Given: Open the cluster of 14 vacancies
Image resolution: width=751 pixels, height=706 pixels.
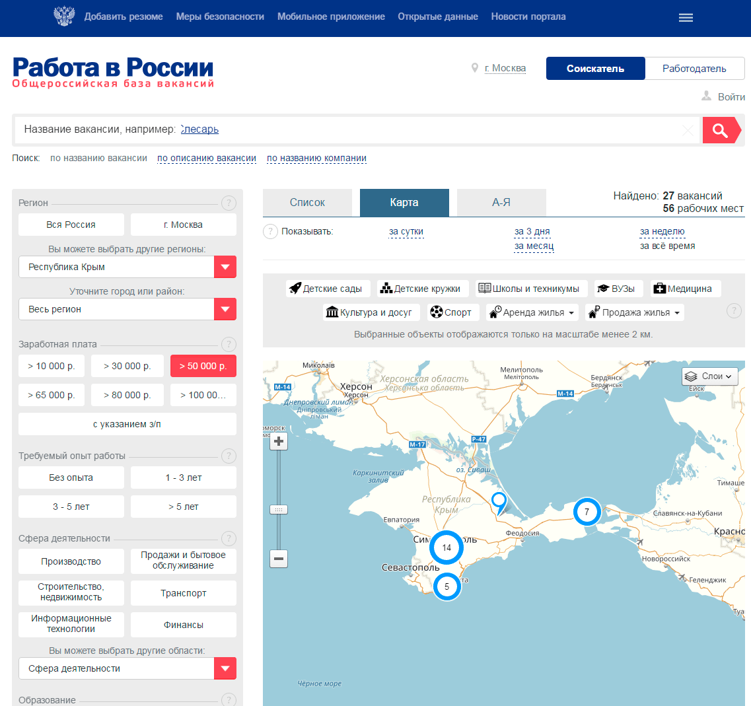Looking at the screenshot, I should [x=447, y=547].
